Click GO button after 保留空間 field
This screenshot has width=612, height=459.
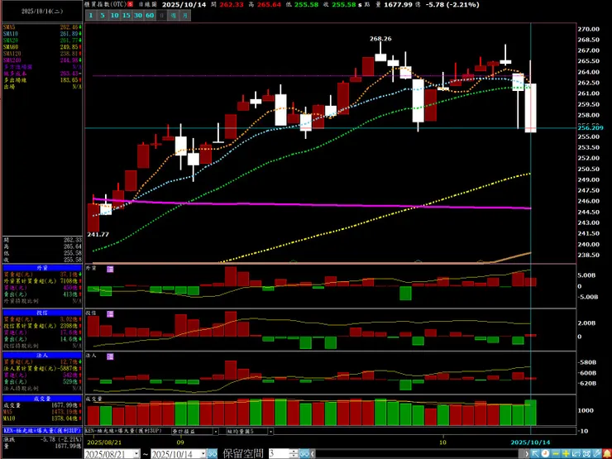(305, 453)
